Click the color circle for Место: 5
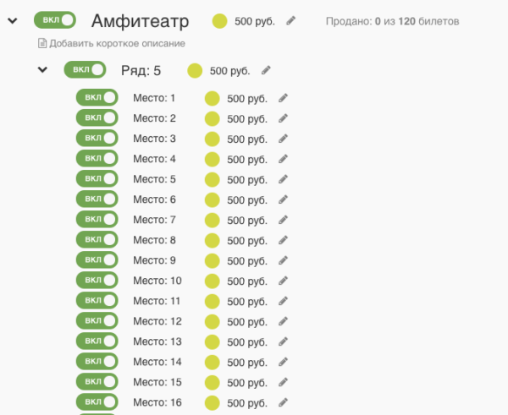Screen dimensions: 508x415 pyautogui.click(x=213, y=179)
